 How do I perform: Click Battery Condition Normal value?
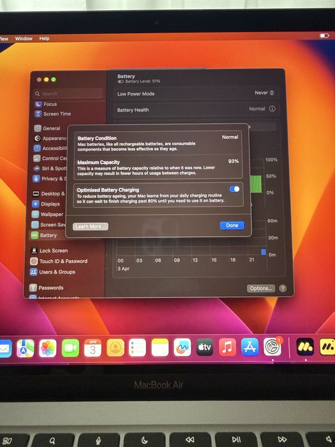click(230, 137)
